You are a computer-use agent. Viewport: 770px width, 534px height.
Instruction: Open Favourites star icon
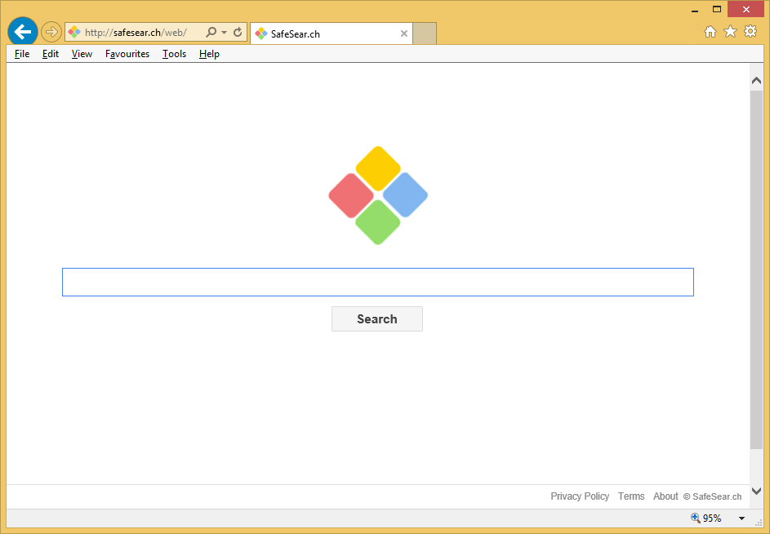(730, 32)
